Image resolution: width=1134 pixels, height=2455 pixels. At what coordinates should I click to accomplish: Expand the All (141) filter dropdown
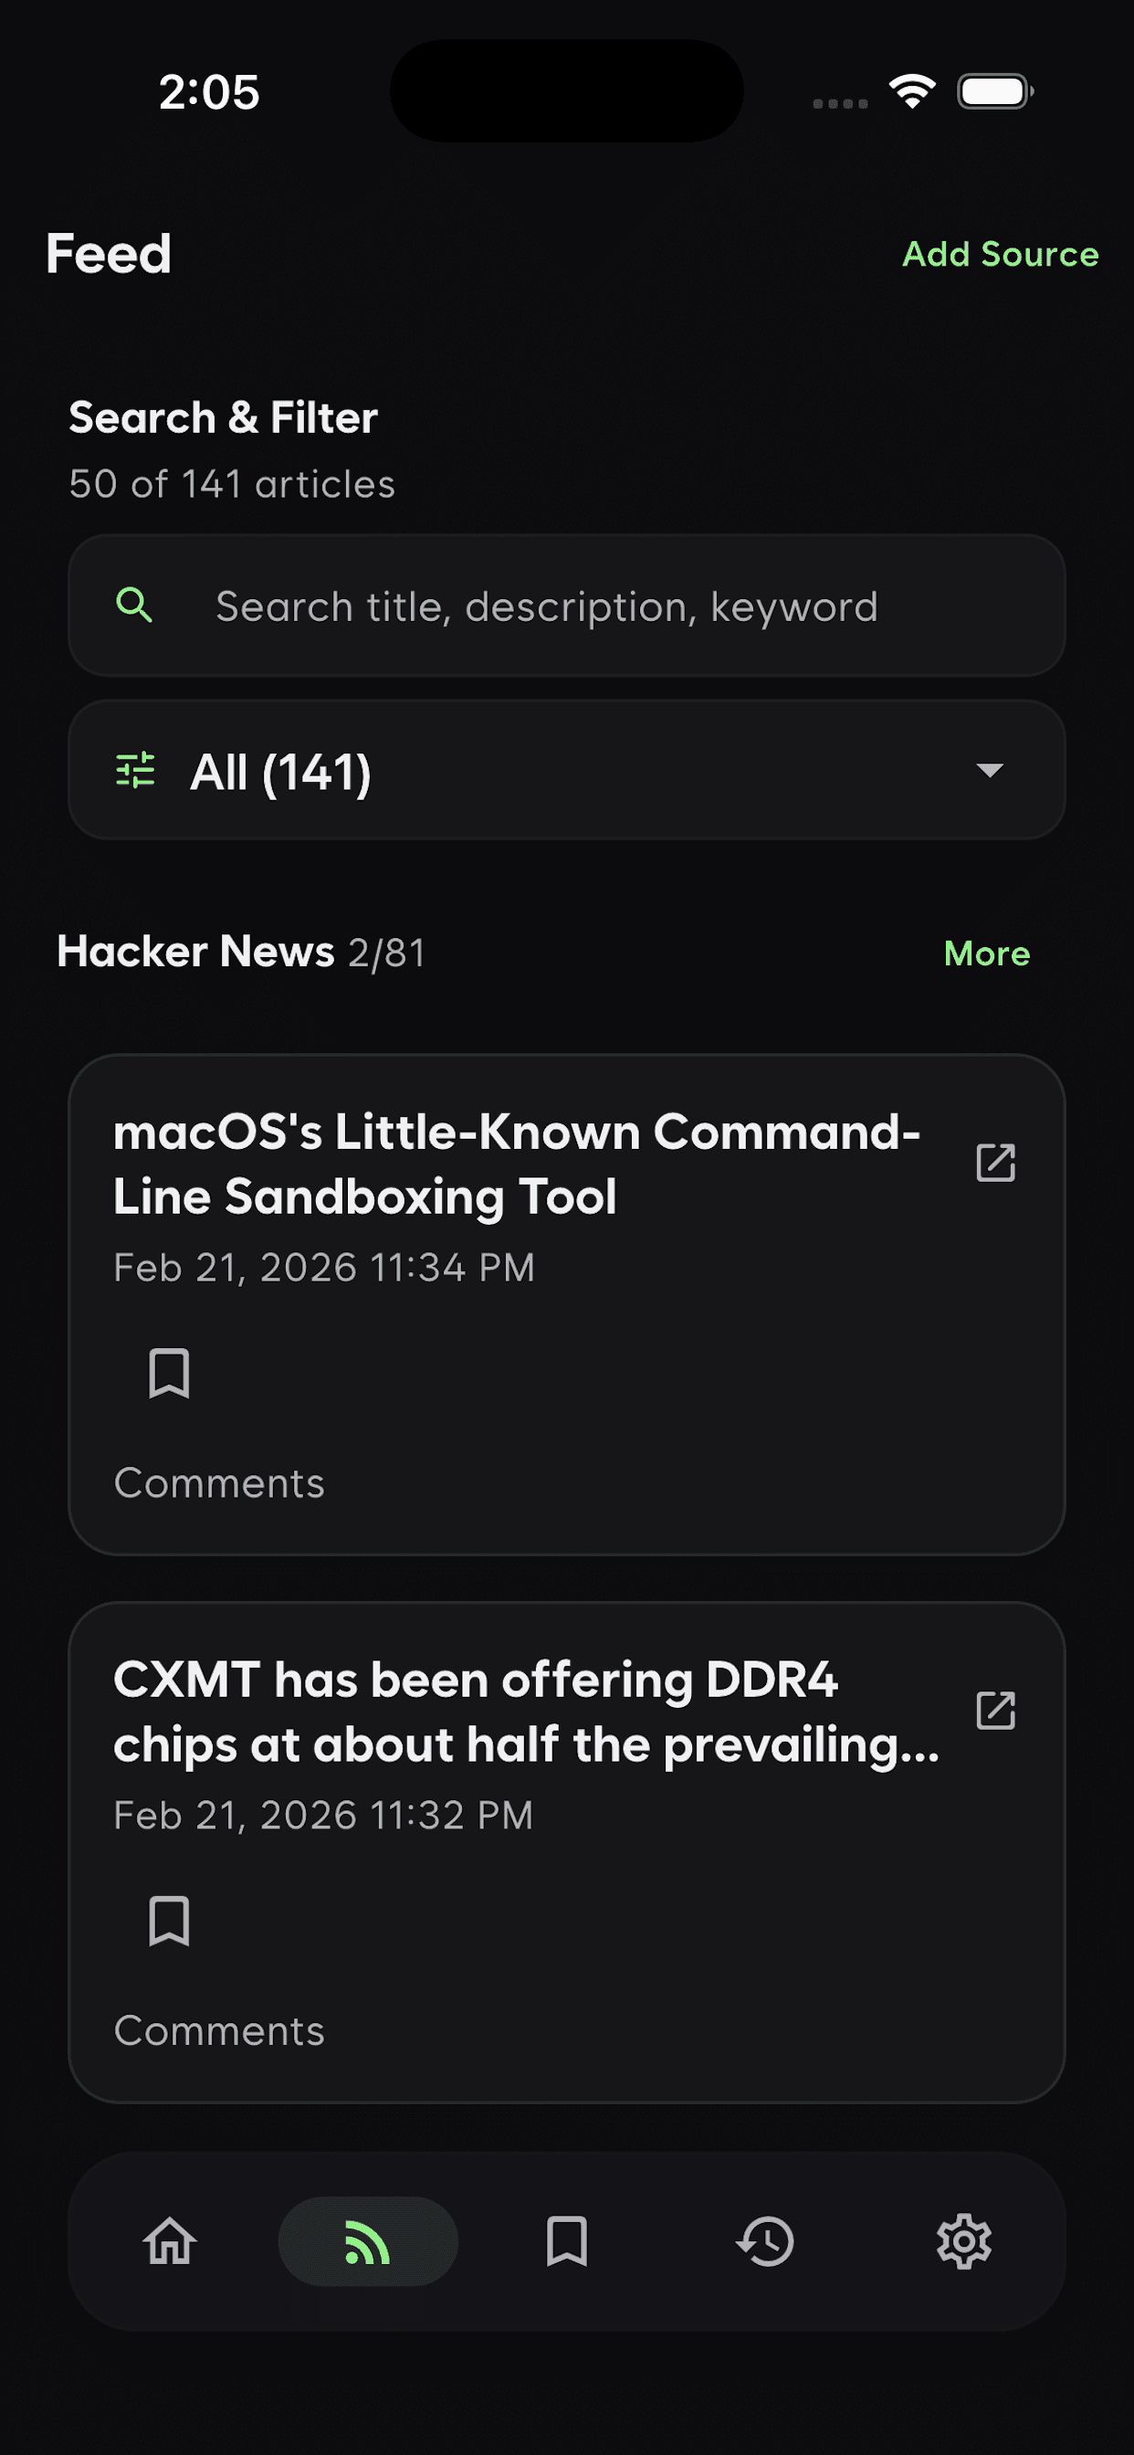[x=566, y=770]
